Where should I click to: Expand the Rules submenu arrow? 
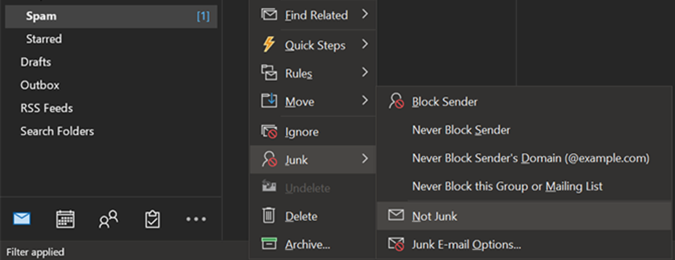tap(365, 72)
